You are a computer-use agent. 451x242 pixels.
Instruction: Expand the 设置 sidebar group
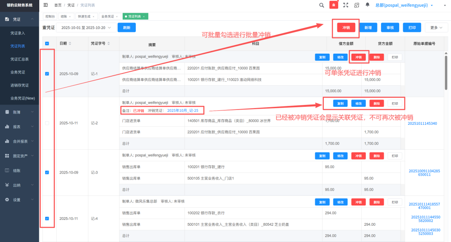point(19,200)
